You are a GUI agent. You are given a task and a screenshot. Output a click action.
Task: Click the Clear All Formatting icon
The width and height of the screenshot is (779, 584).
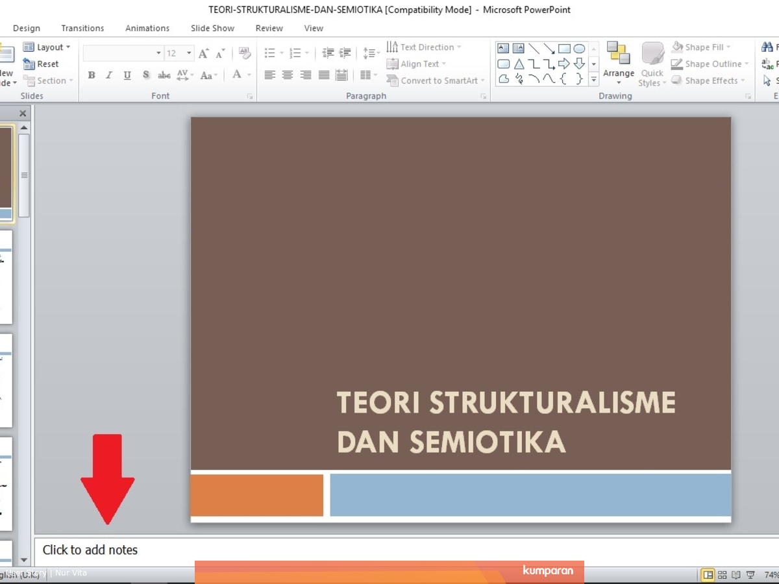(244, 53)
